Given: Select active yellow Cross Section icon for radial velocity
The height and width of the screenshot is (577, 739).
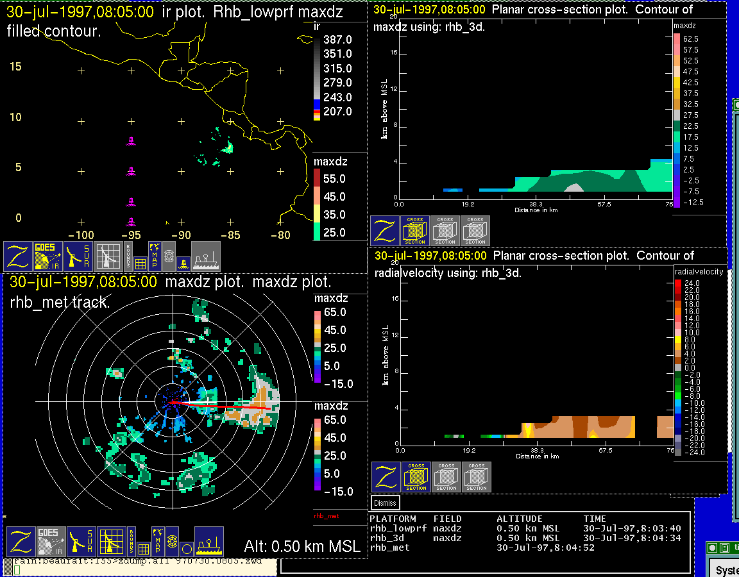Looking at the screenshot, I should [416, 477].
